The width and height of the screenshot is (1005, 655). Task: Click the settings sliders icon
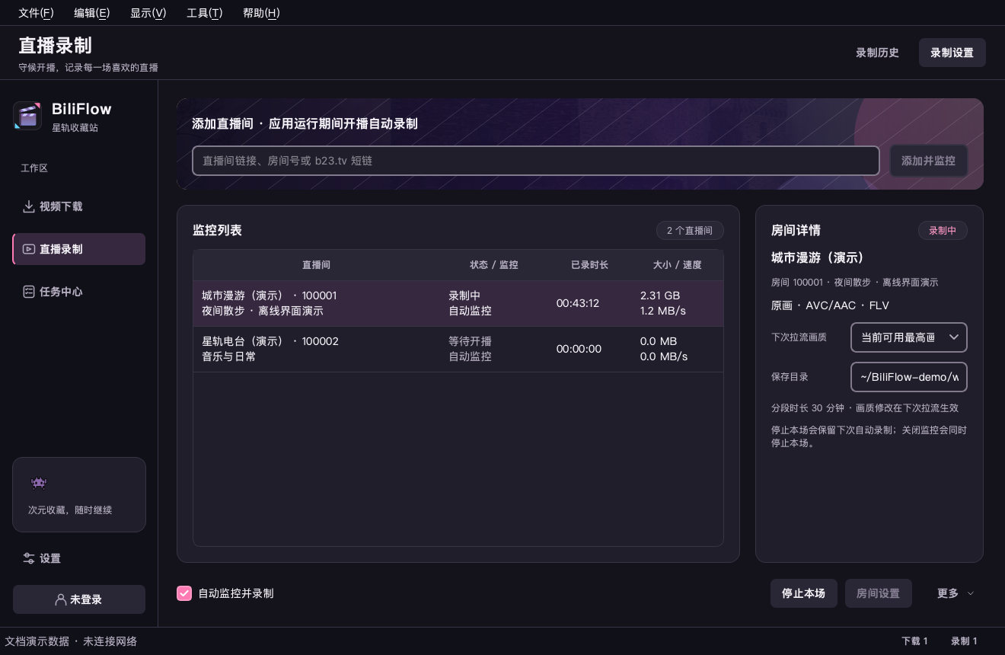point(29,558)
